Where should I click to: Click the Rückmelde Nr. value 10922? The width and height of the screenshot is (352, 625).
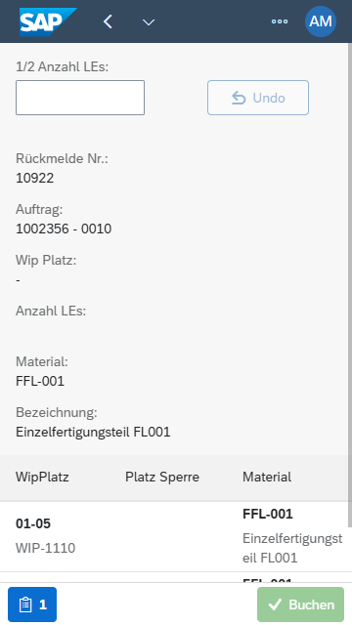coord(35,178)
